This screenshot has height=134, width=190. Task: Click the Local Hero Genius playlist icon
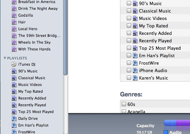(14, 29)
